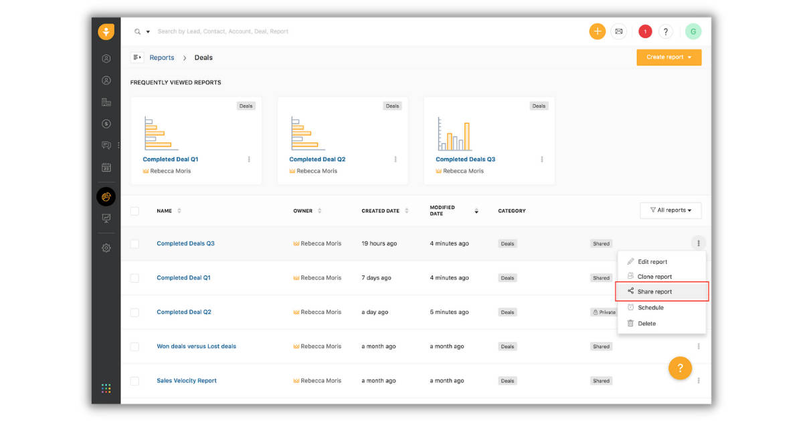
Task: Check the select-all checkbox in the table header
Action: pyautogui.click(x=135, y=210)
